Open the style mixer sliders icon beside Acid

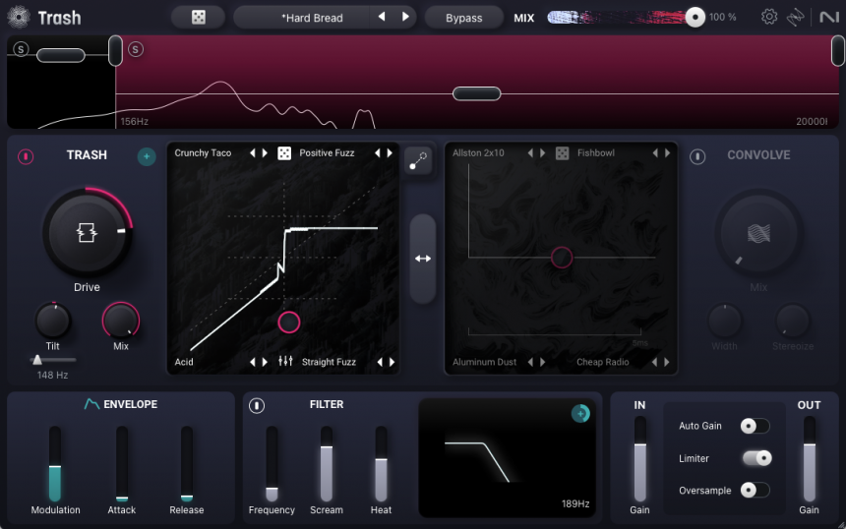click(x=285, y=361)
